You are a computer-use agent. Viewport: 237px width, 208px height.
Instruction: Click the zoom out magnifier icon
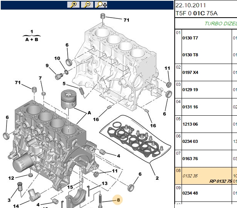[87, 5]
